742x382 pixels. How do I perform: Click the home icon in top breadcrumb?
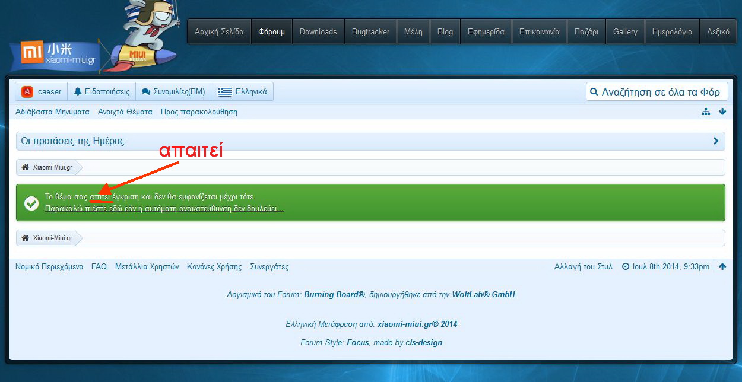click(25, 168)
